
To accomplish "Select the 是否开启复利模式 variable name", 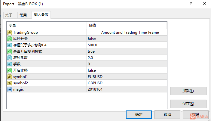I will tap(28, 51).
